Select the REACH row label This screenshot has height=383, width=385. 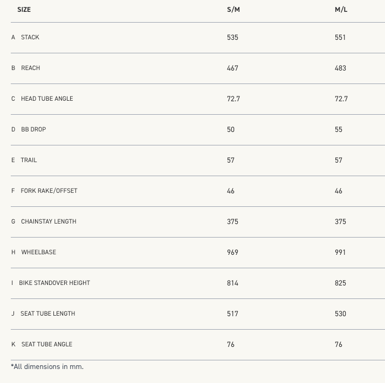[x=31, y=68]
